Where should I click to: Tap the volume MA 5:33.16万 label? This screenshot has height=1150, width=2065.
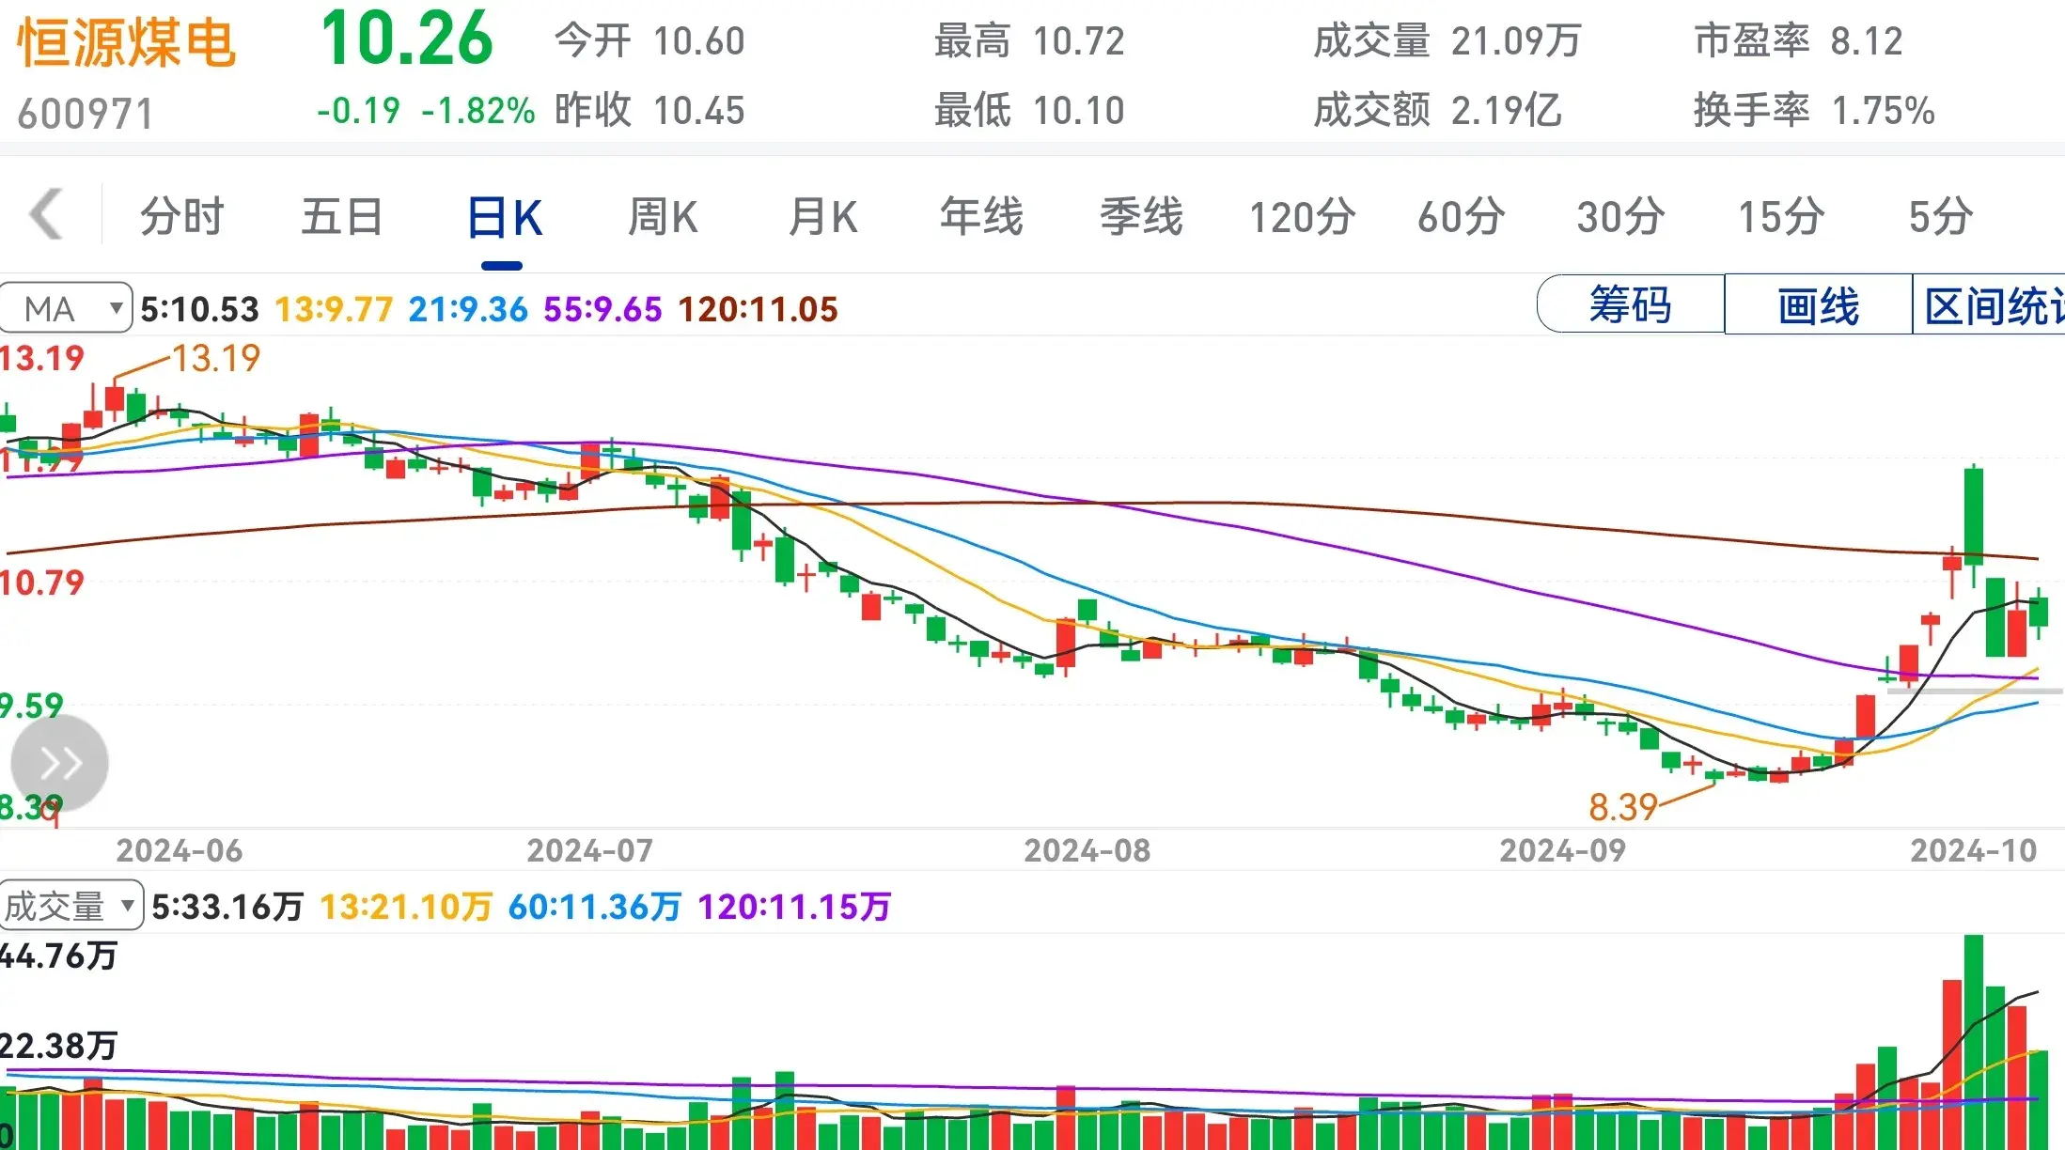tap(227, 907)
